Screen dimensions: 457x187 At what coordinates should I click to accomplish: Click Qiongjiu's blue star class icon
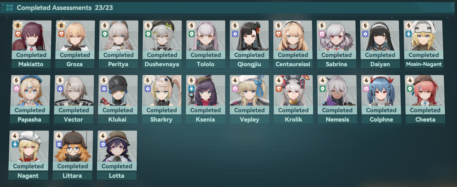pos(235,34)
